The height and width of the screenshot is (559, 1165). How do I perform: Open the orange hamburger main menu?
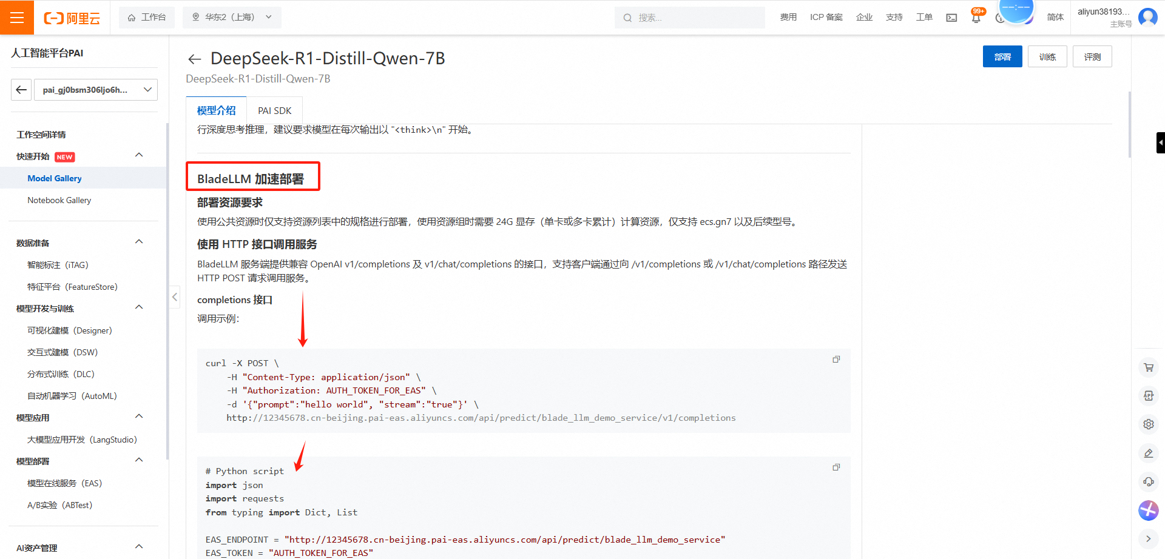point(17,18)
